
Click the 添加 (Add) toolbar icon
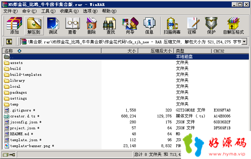(x=14, y=26)
